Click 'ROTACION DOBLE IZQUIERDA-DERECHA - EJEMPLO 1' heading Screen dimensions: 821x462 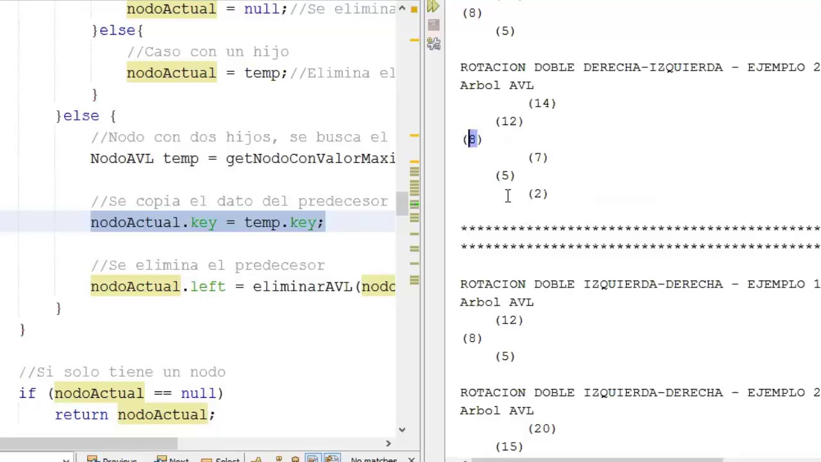(640, 284)
